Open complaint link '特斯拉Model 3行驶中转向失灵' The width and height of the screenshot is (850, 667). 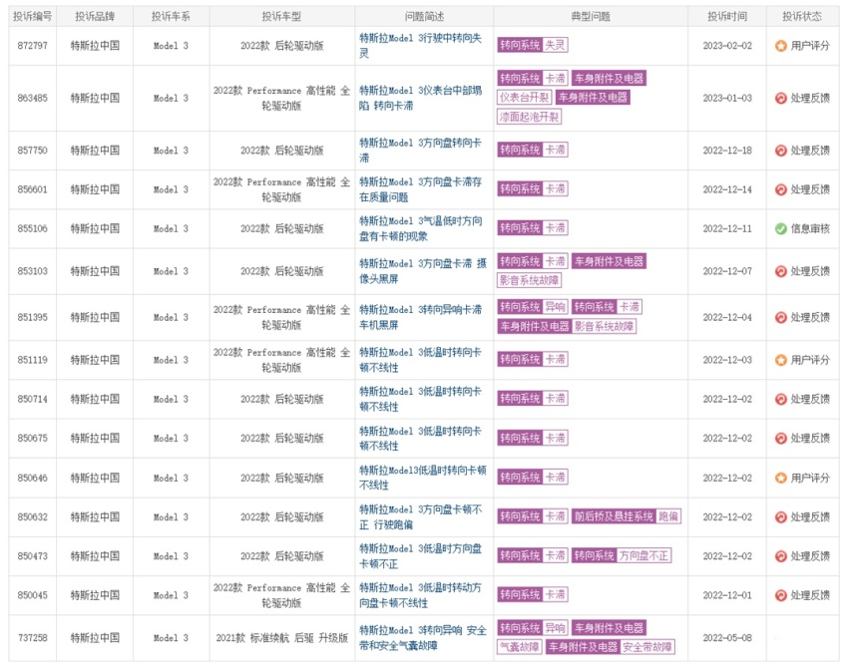420,46
